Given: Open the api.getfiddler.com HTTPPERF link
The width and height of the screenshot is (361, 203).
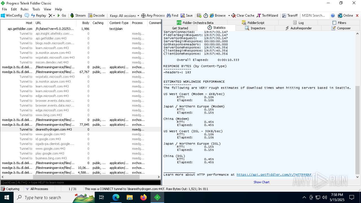Looking at the screenshot, I should coord(274,175).
